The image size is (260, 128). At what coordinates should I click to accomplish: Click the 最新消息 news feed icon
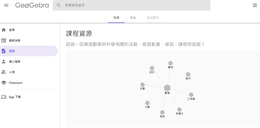(4, 40)
